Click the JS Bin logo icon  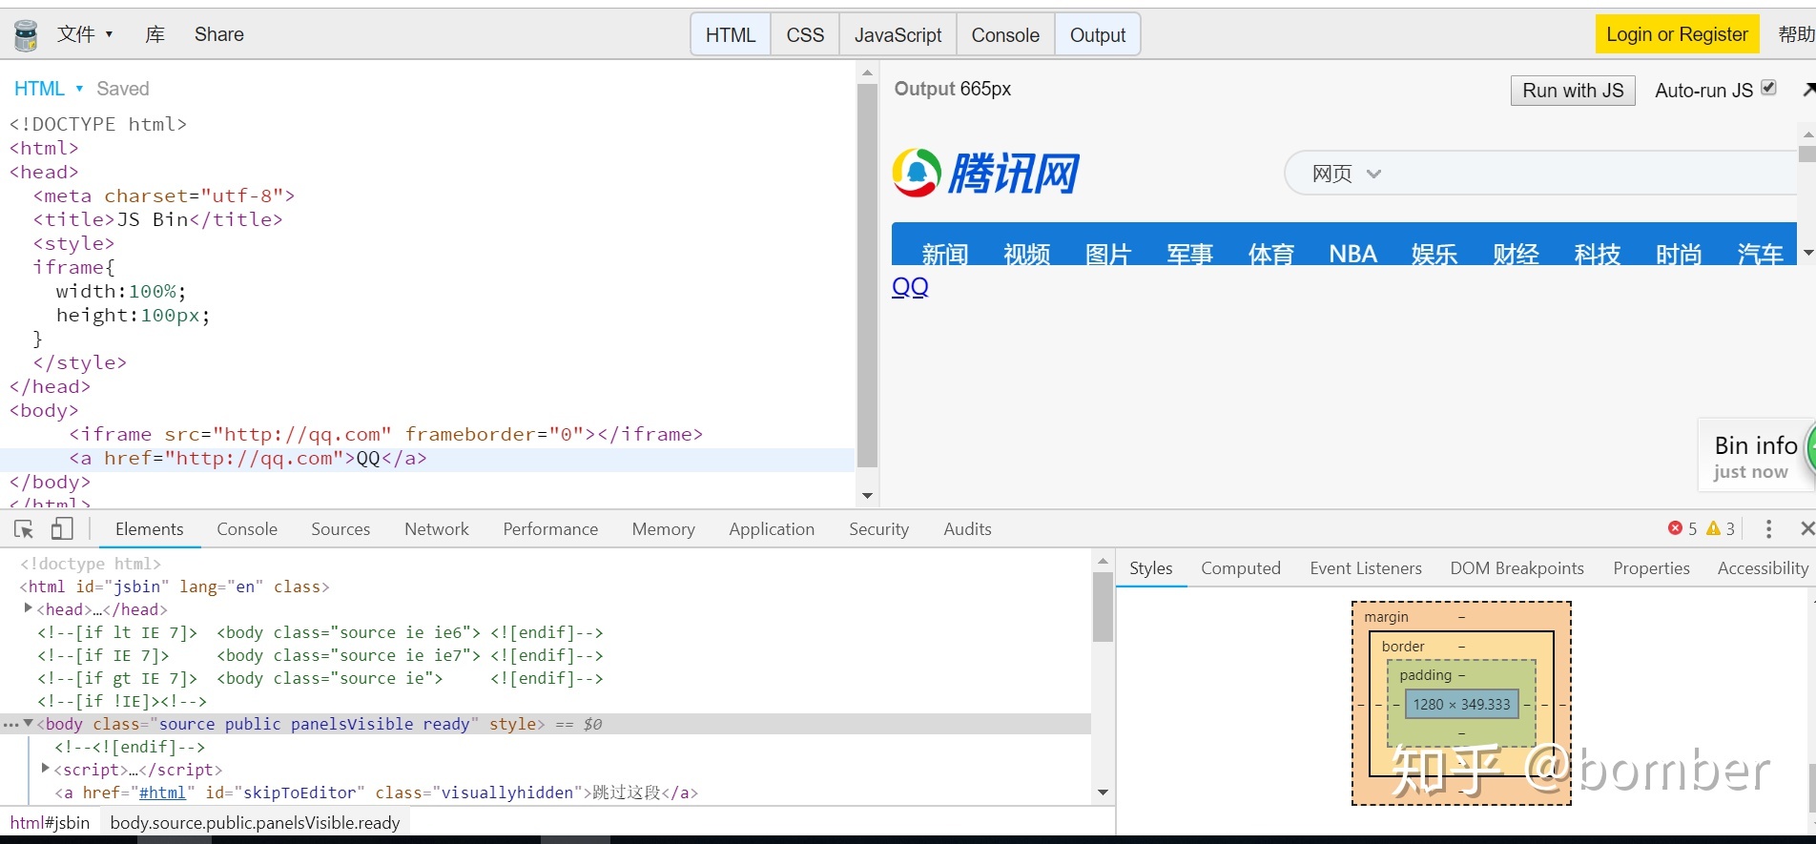pos(26,35)
